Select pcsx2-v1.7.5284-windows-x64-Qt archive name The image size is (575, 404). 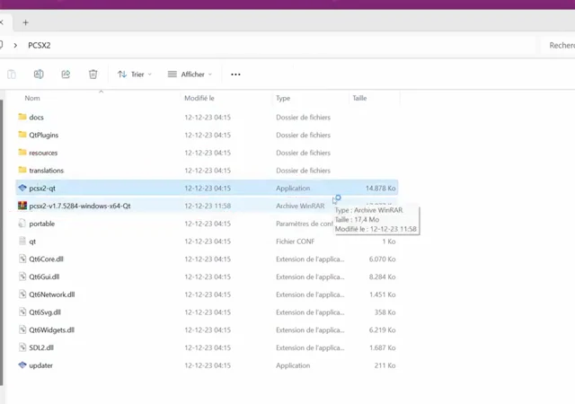click(x=80, y=206)
